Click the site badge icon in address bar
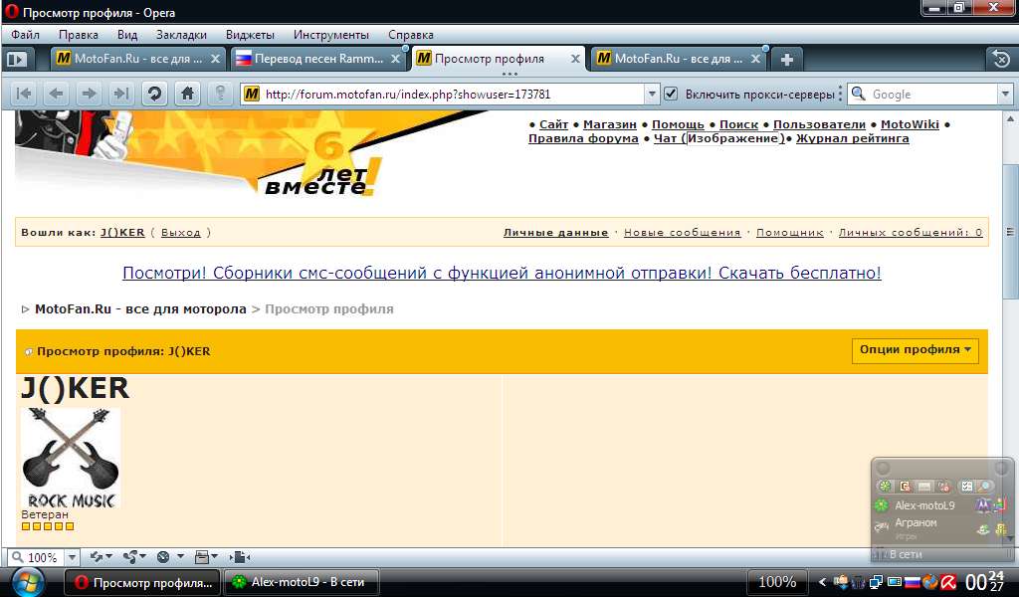This screenshot has width=1019, height=597. pyautogui.click(x=251, y=95)
